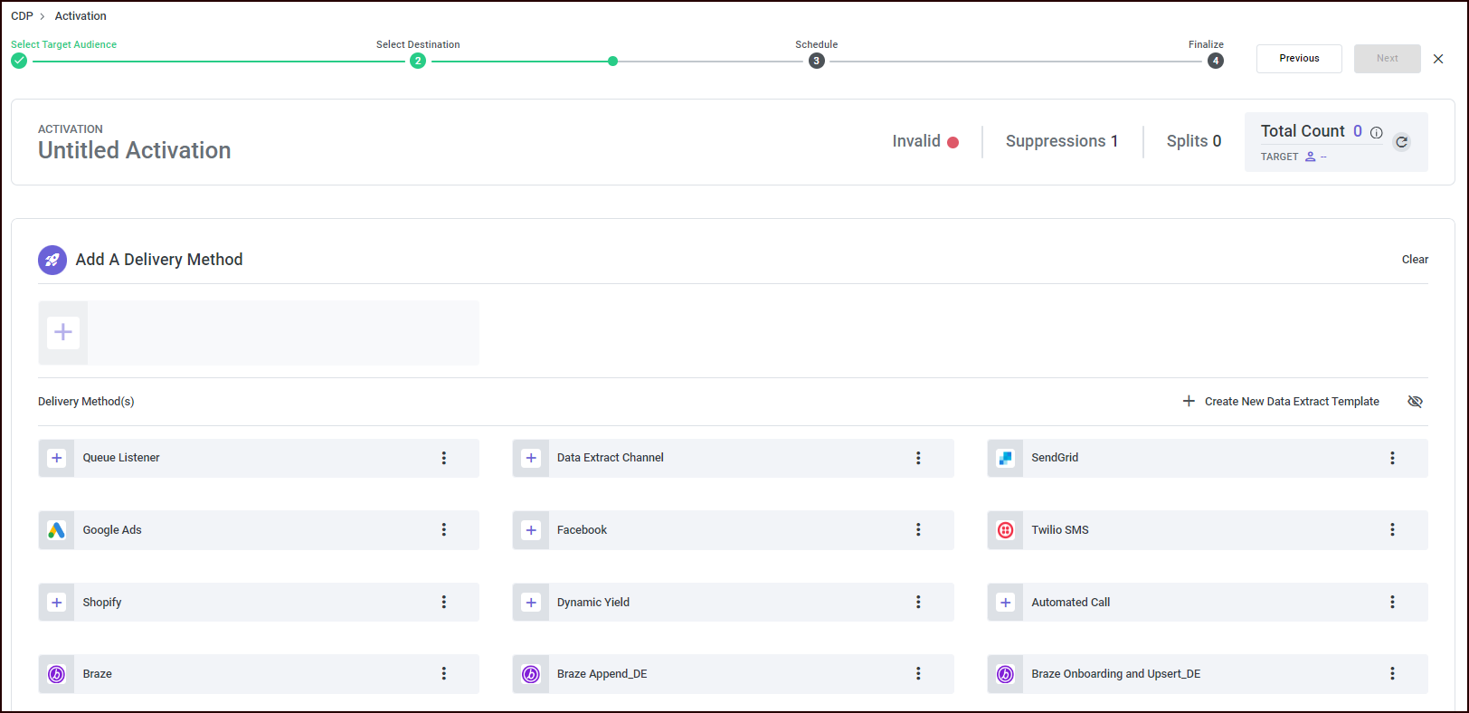Image resolution: width=1469 pixels, height=713 pixels.
Task: Click the SendGrid delivery method icon
Action: click(1005, 458)
